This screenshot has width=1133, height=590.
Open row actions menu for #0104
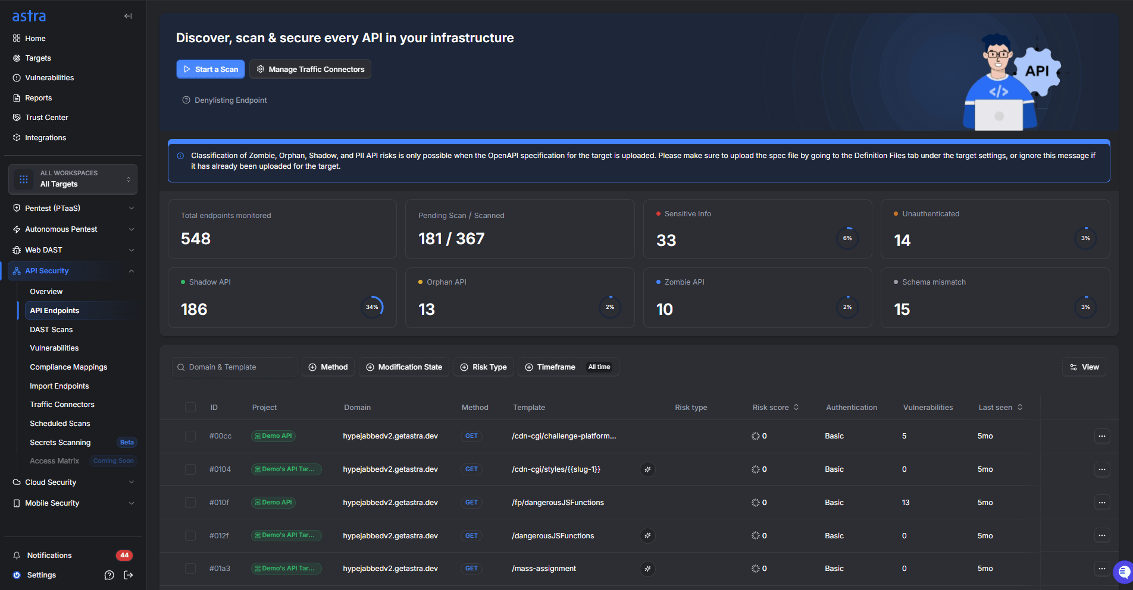[1102, 469]
